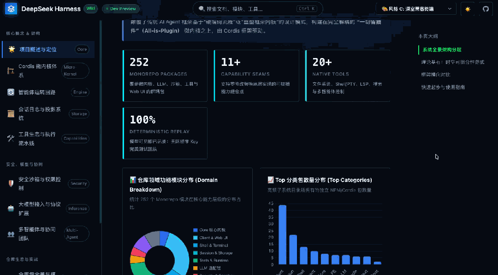Open the 风格 C: 深空黑客终端 style dropdown
498x275 pixels.
click(416, 9)
